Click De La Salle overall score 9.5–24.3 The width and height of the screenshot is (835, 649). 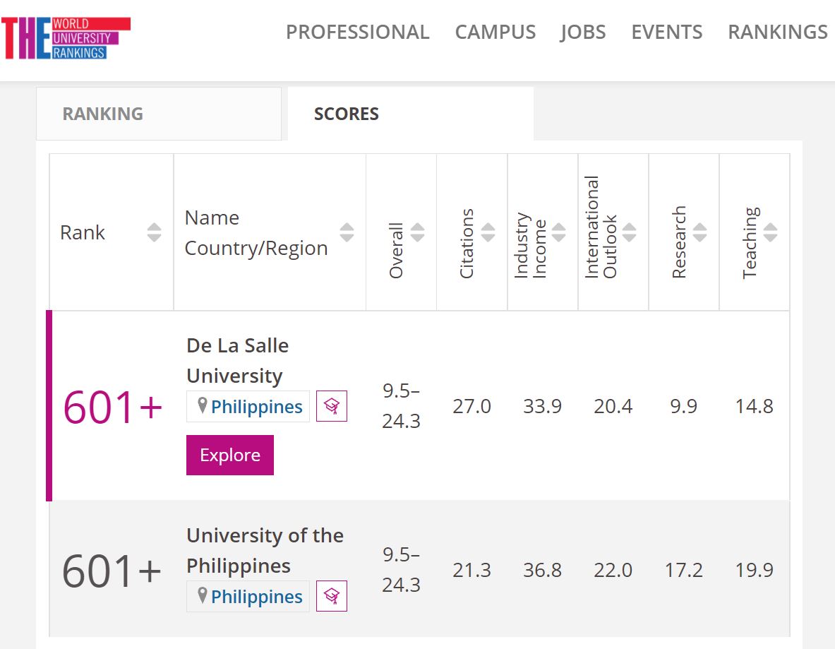[x=401, y=406]
